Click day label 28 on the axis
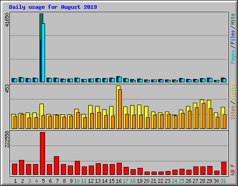 (202, 181)
